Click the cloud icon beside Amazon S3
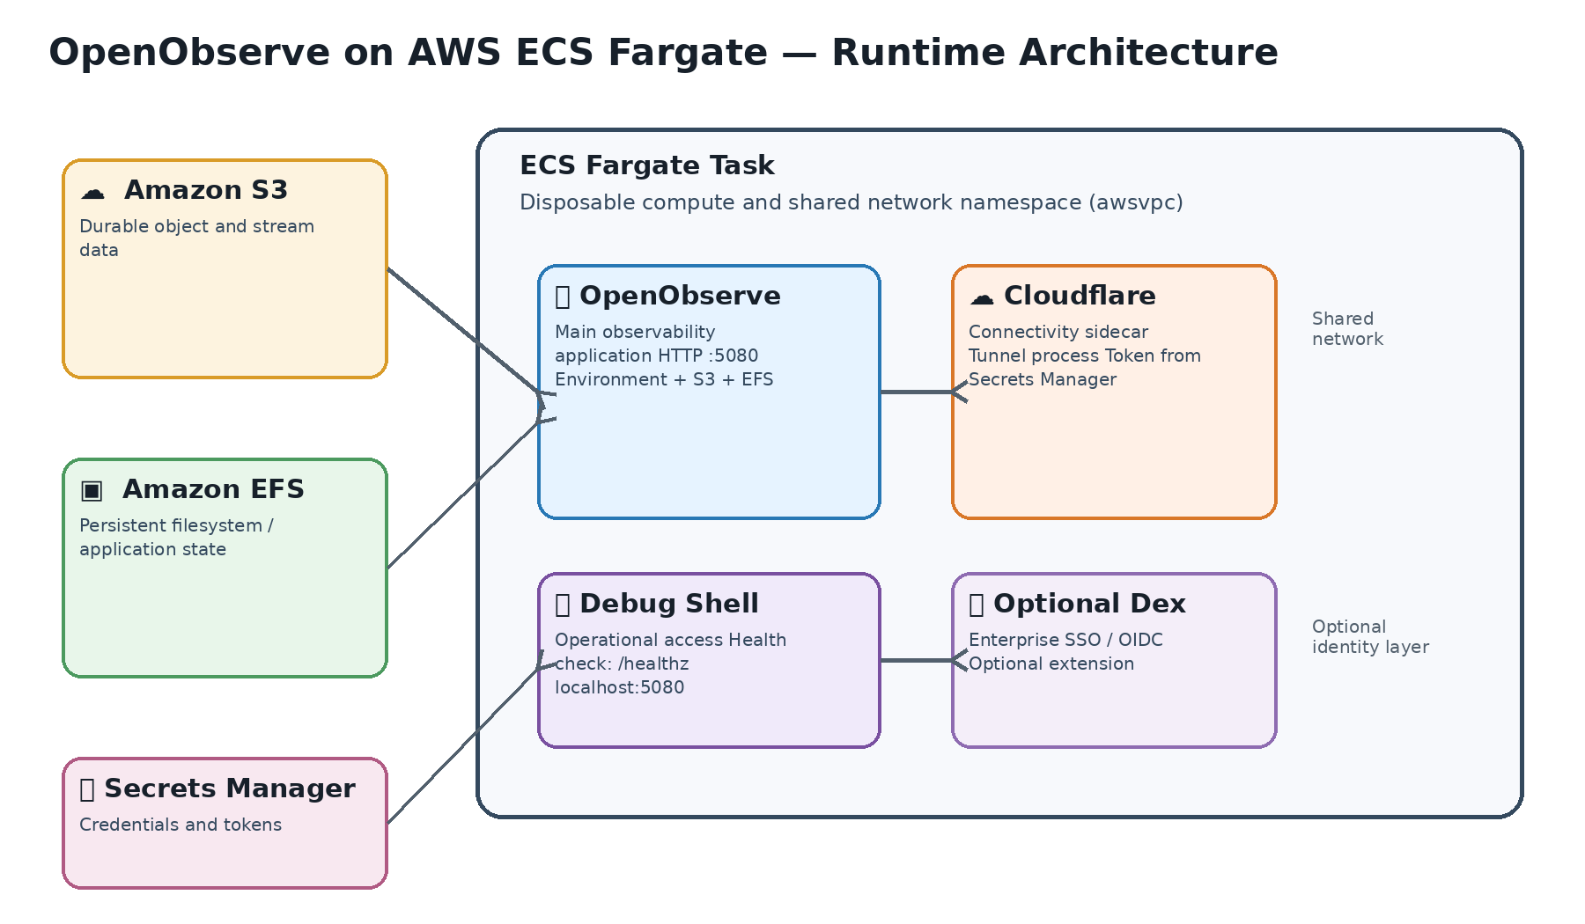 coord(92,192)
